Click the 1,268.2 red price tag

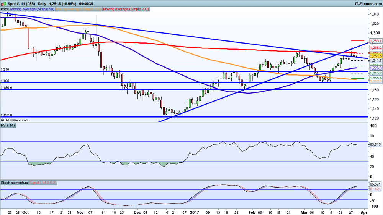[x=375, y=48]
